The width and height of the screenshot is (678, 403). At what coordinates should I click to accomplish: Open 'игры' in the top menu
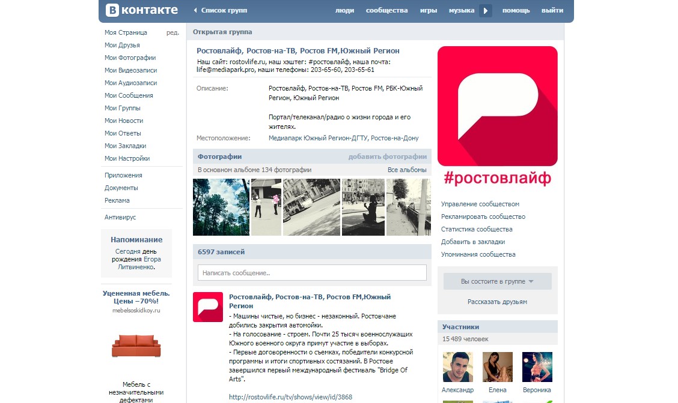pyautogui.click(x=429, y=10)
